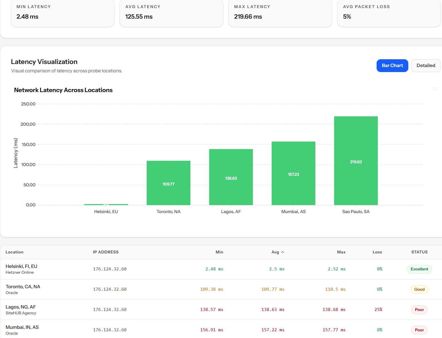Viewport: 442px width, 338px height.
Task: Click the Hetzner Online provider text
Action: click(19, 273)
